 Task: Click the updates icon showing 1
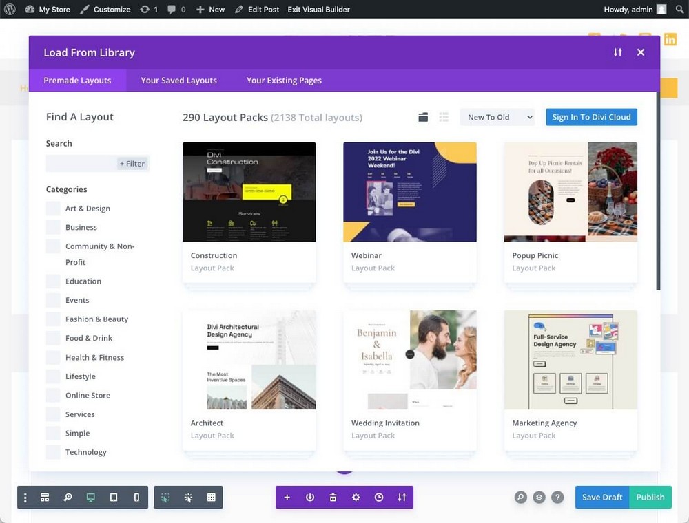point(149,9)
